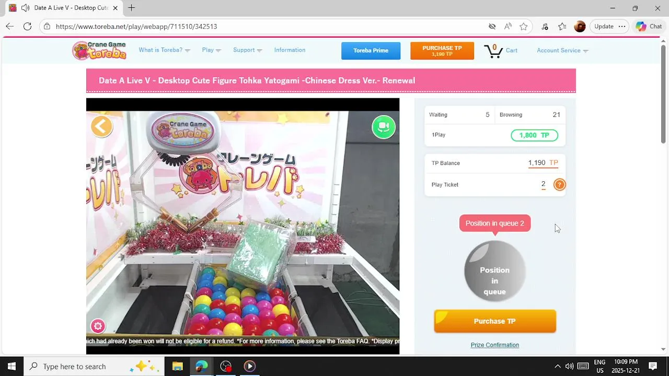This screenshot has width=669, height=376.
Task: Click the Position in queue 2 label
Action: (x=495, y=223)
